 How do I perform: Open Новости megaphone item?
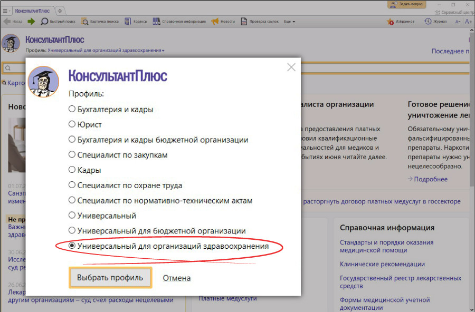pyautogui.click(x=223, y=22)
